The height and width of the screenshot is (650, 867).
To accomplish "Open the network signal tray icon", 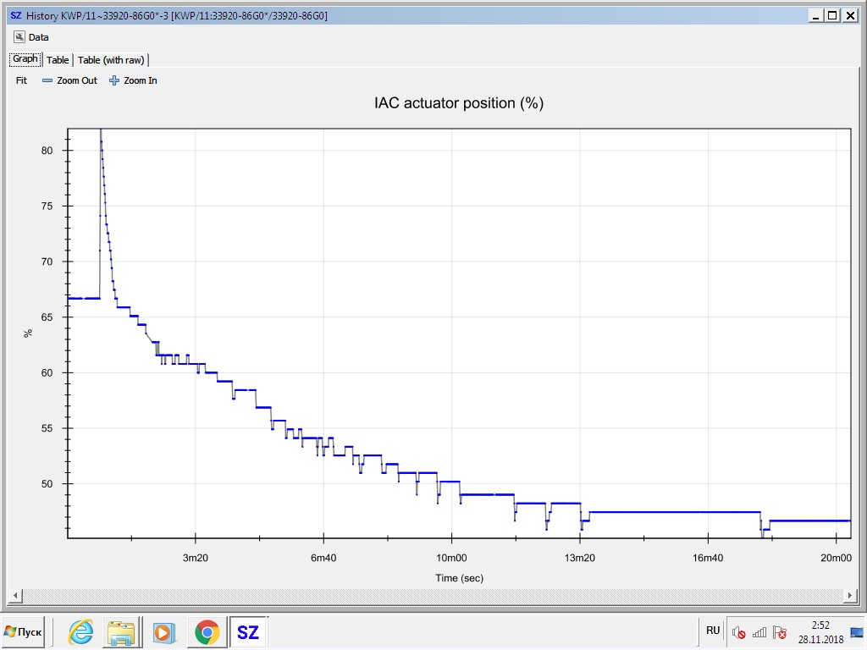I will click(x=759, y=632).
